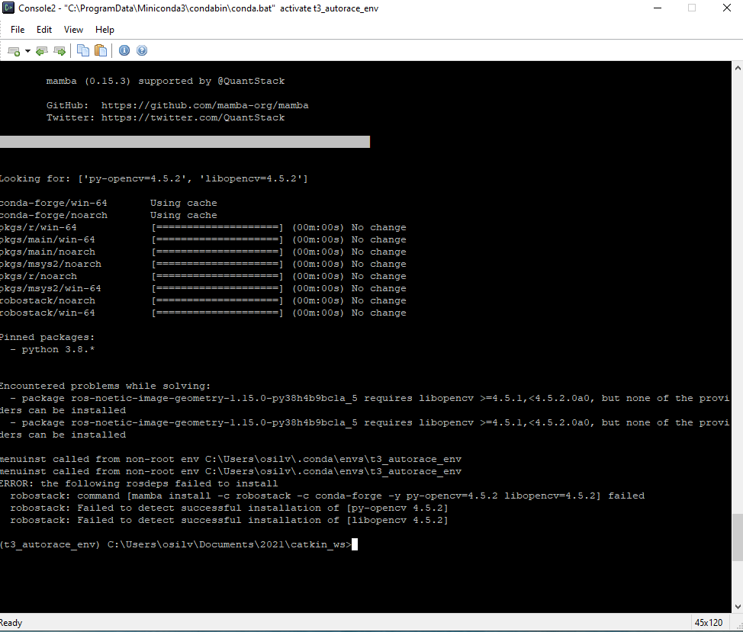
Task: Click the 'Looking for:' line
Action: click(153, 178)
